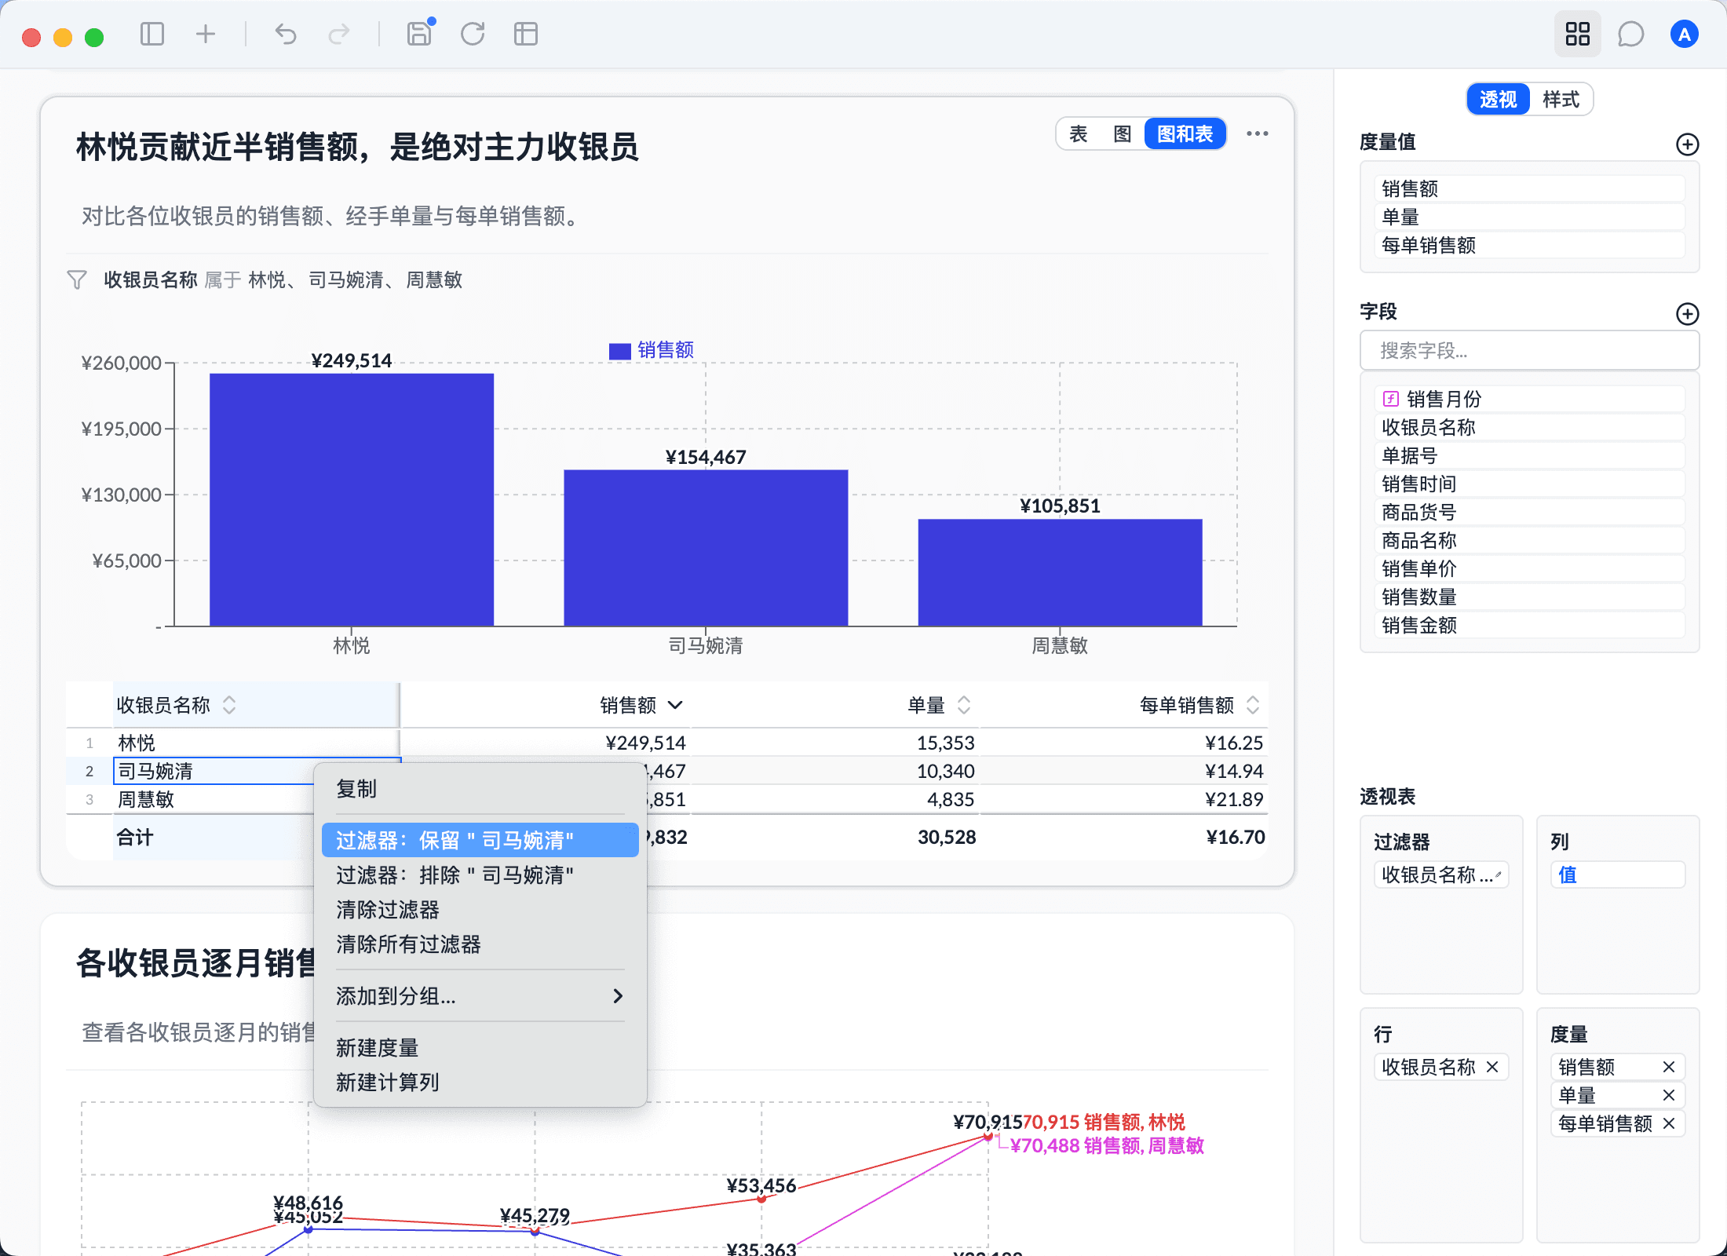Screen dimensions: 1727x1256
Task: Toggle the 销售额 legend entry
Action: 652,349
